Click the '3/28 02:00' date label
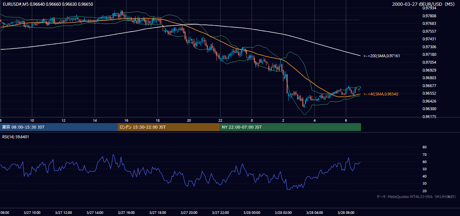Viewport: 460px width, 216px height. click(x=283, y=212)
